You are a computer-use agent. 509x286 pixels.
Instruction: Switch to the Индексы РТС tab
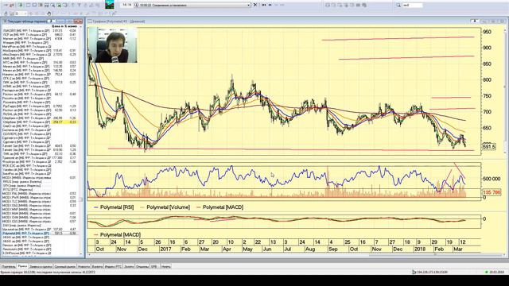(x=113, y=267)
